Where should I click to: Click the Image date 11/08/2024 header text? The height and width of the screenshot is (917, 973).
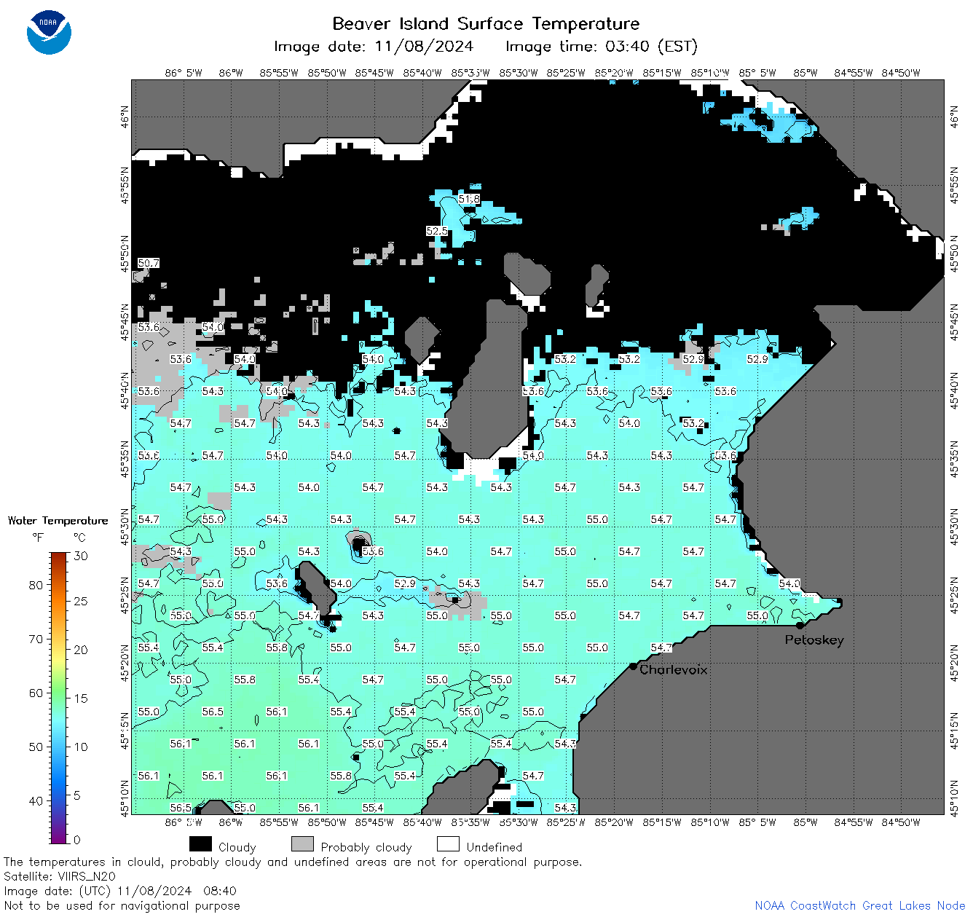pos(374,47)
